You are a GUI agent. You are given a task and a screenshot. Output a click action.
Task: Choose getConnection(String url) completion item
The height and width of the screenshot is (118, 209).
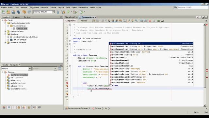click(x=151, y=44)
